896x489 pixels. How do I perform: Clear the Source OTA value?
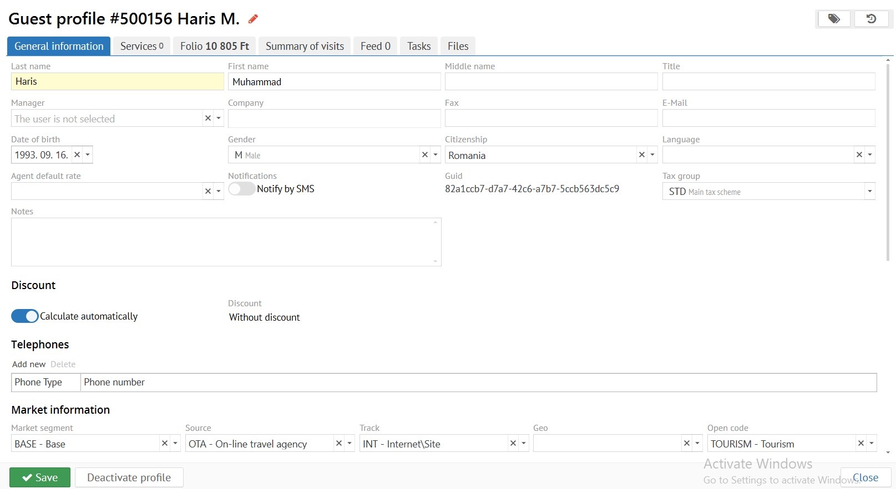pos(339,444)
